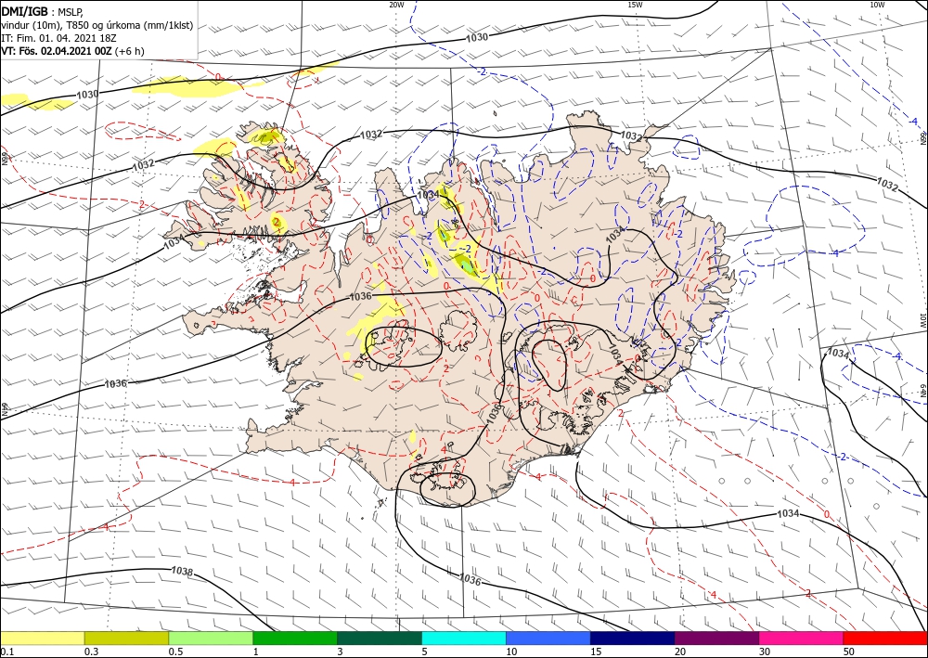Click the '1038' isobar label

tap(182, 571)
